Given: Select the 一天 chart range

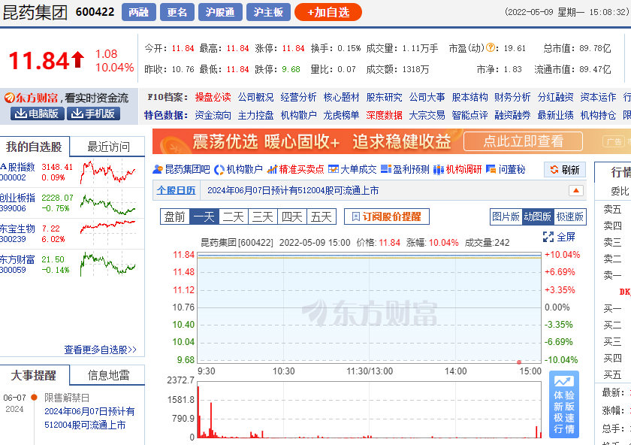Looking at the screenshot, I should (x=204, y=216).
